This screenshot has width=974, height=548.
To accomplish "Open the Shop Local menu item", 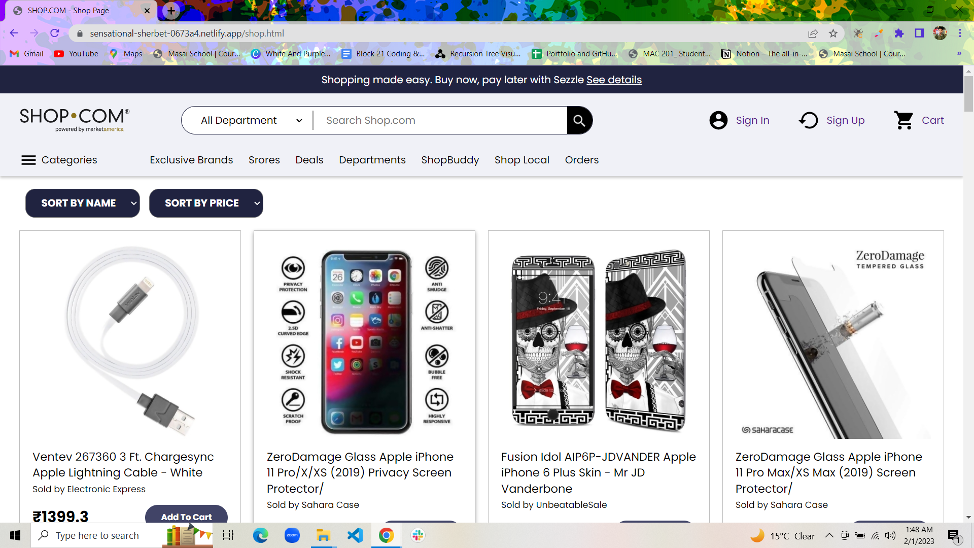I will [522, 160].
